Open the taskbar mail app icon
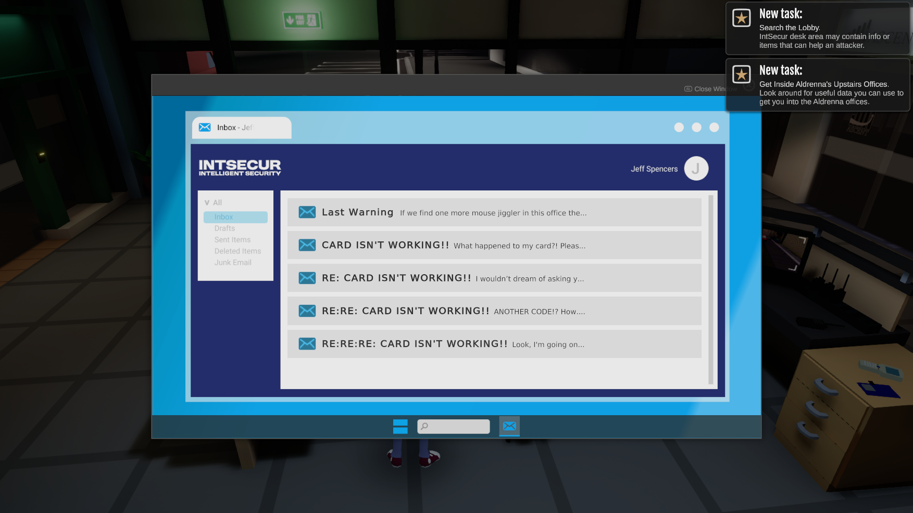 pos(509,427)
